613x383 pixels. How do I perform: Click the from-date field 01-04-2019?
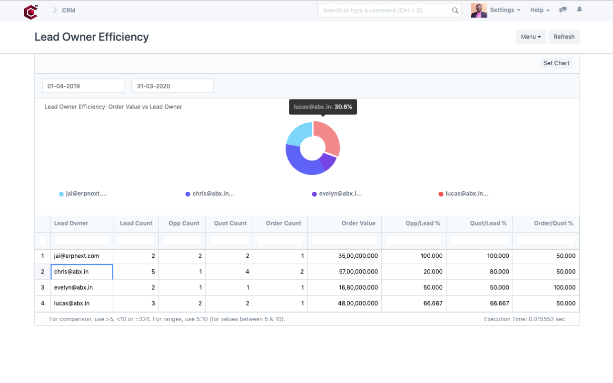(x=83, y=86)
